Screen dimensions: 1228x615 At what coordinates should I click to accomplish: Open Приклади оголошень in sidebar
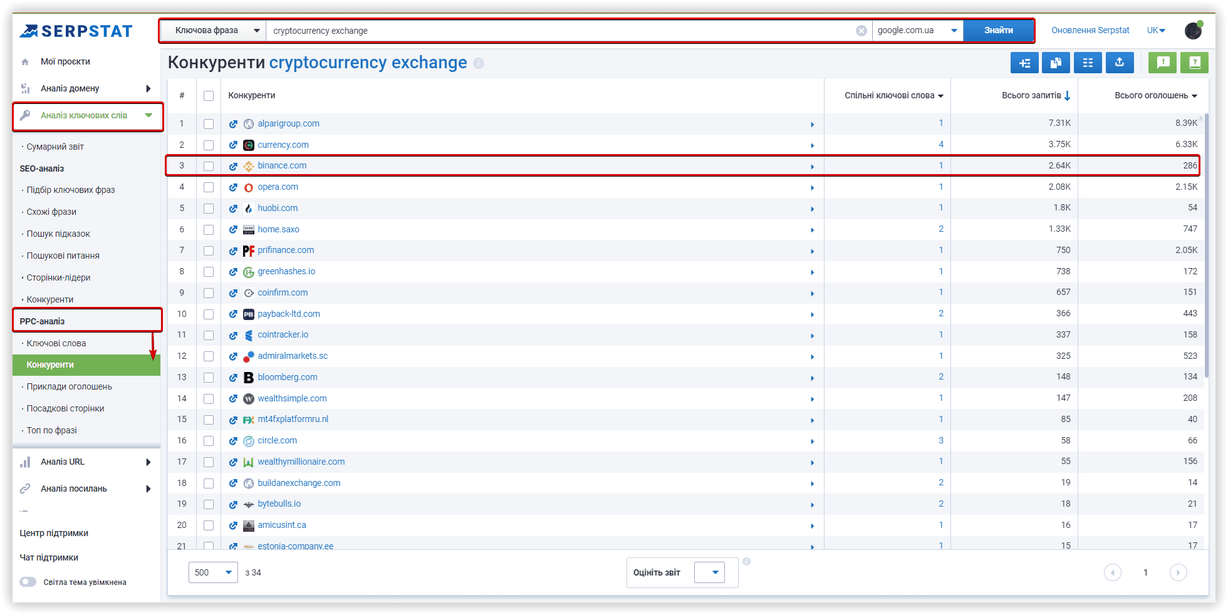click(70, 386)
